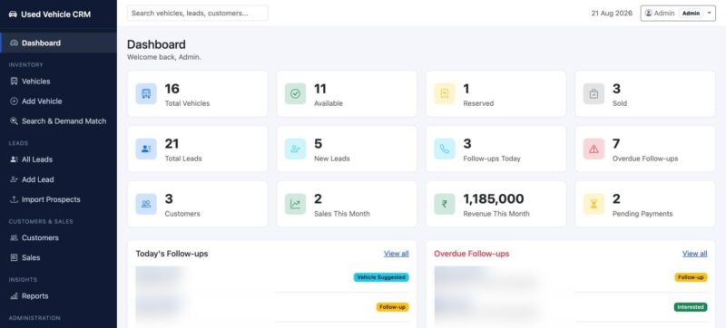Click the car logo beside Used Vehicle CRM
726x328 pixels.
point(13,14)
